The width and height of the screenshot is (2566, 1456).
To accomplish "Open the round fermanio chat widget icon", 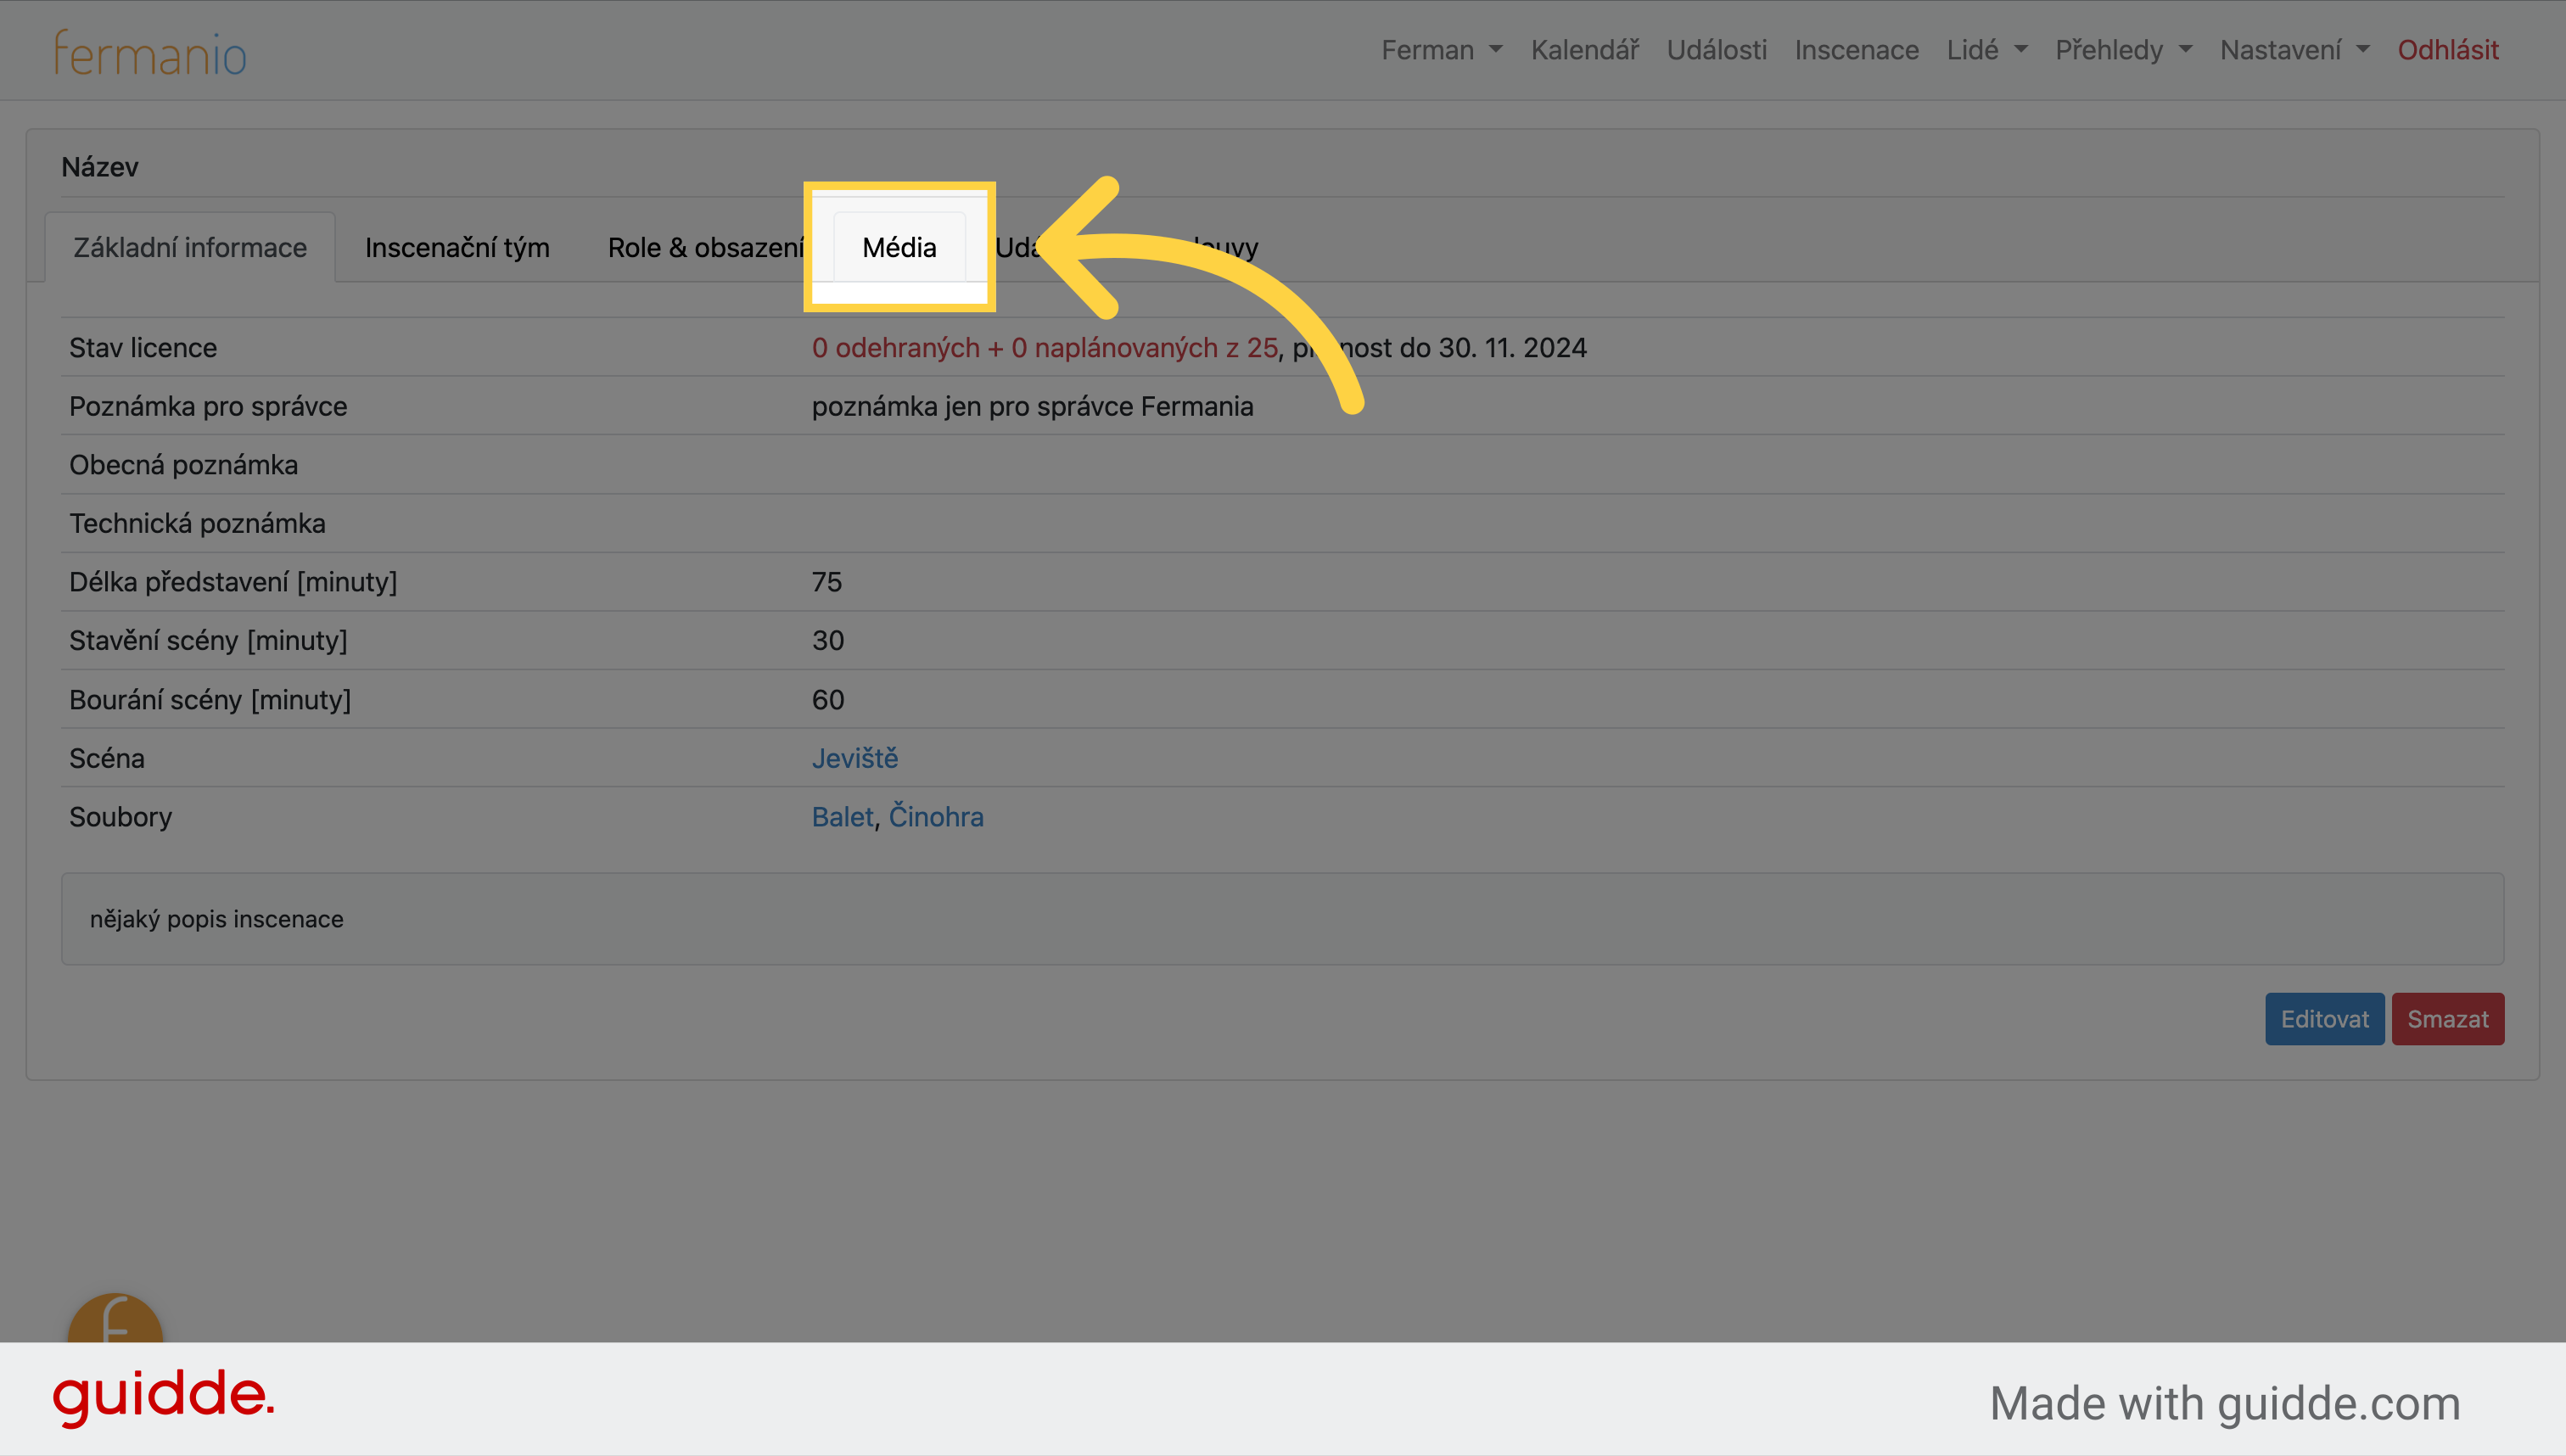I will (x=115, y=1318).
